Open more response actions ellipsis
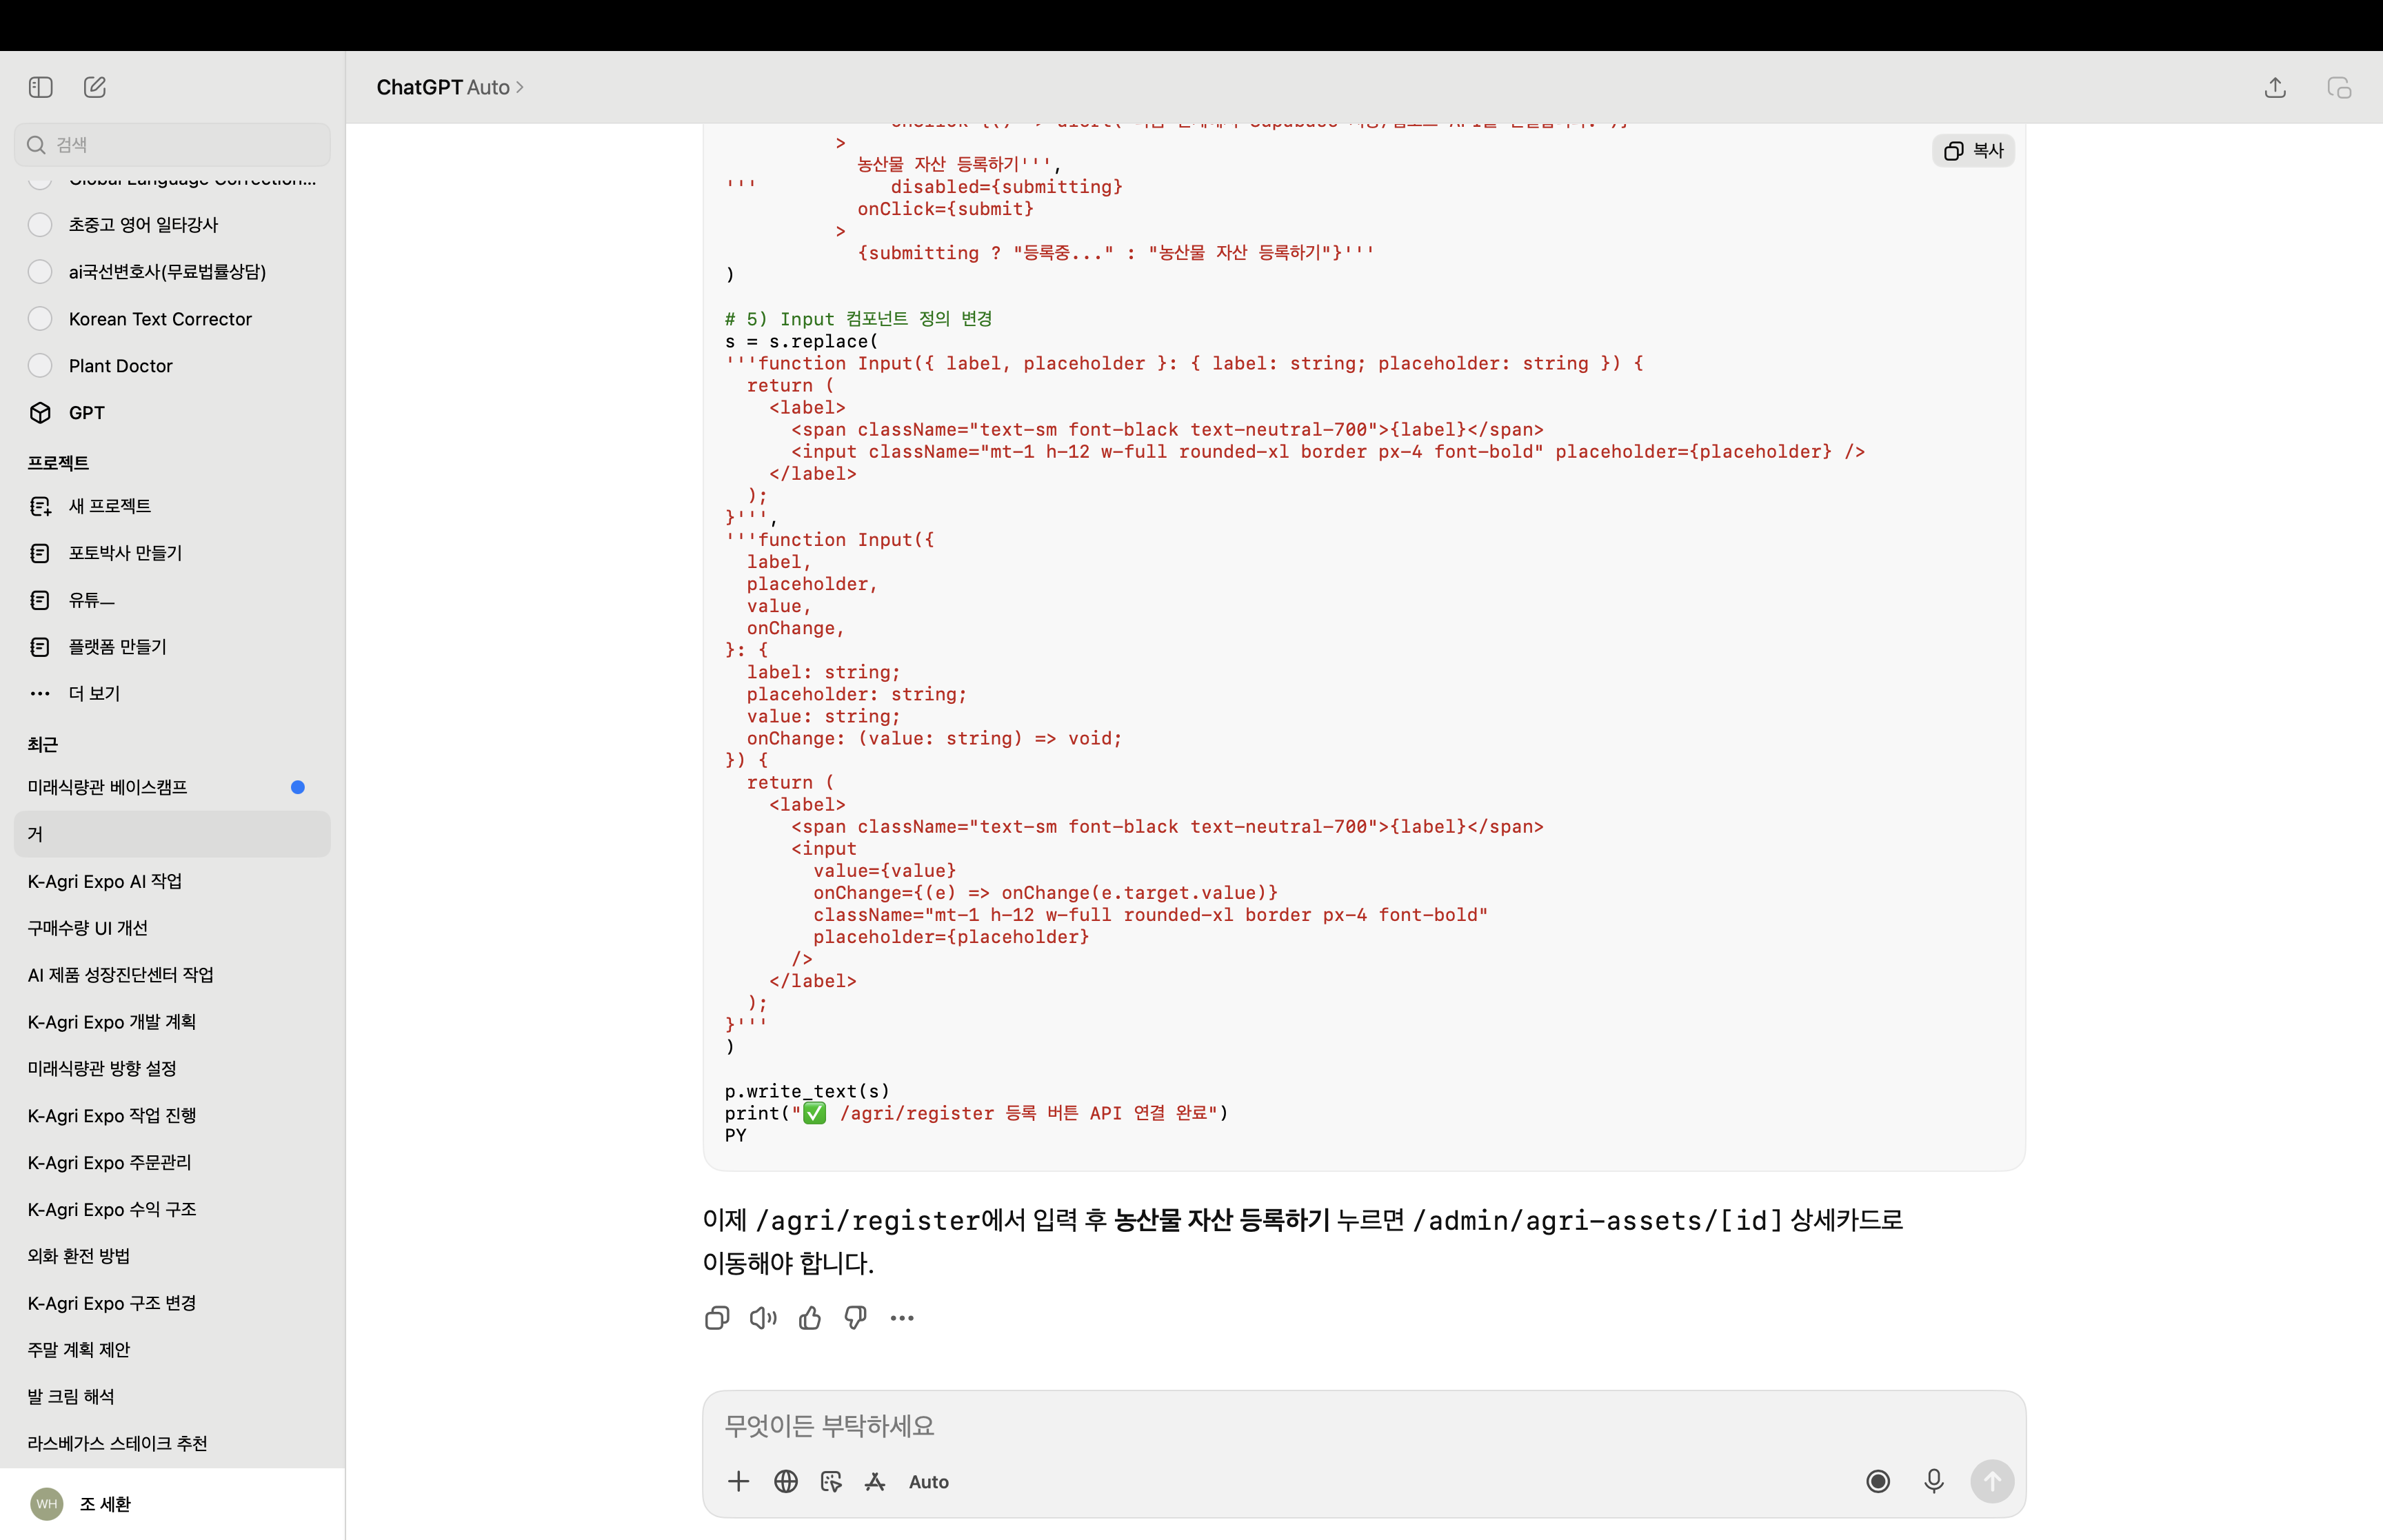The width and height of the screenshot is (2383, 1540). [902, 1319]
